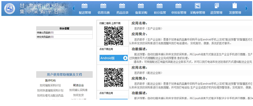
Task: Click the 配送企业版 app QR code
Action: pyautogui.click(x=114, y=78)
